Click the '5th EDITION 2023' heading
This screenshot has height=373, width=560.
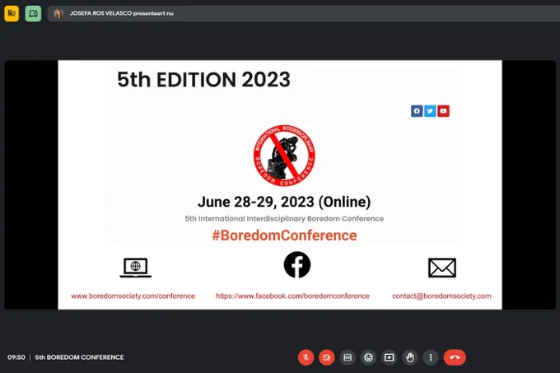point(203,80)
